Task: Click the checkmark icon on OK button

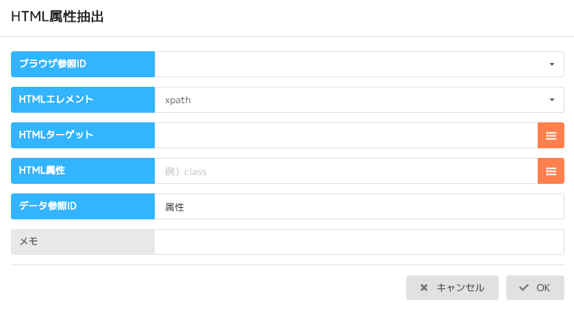Action: [524, 288]
